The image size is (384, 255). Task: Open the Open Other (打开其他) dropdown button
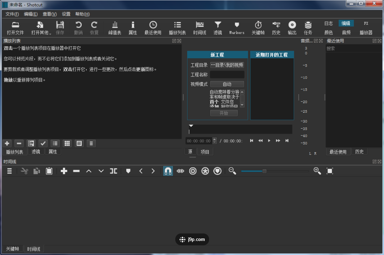[41, 28]
